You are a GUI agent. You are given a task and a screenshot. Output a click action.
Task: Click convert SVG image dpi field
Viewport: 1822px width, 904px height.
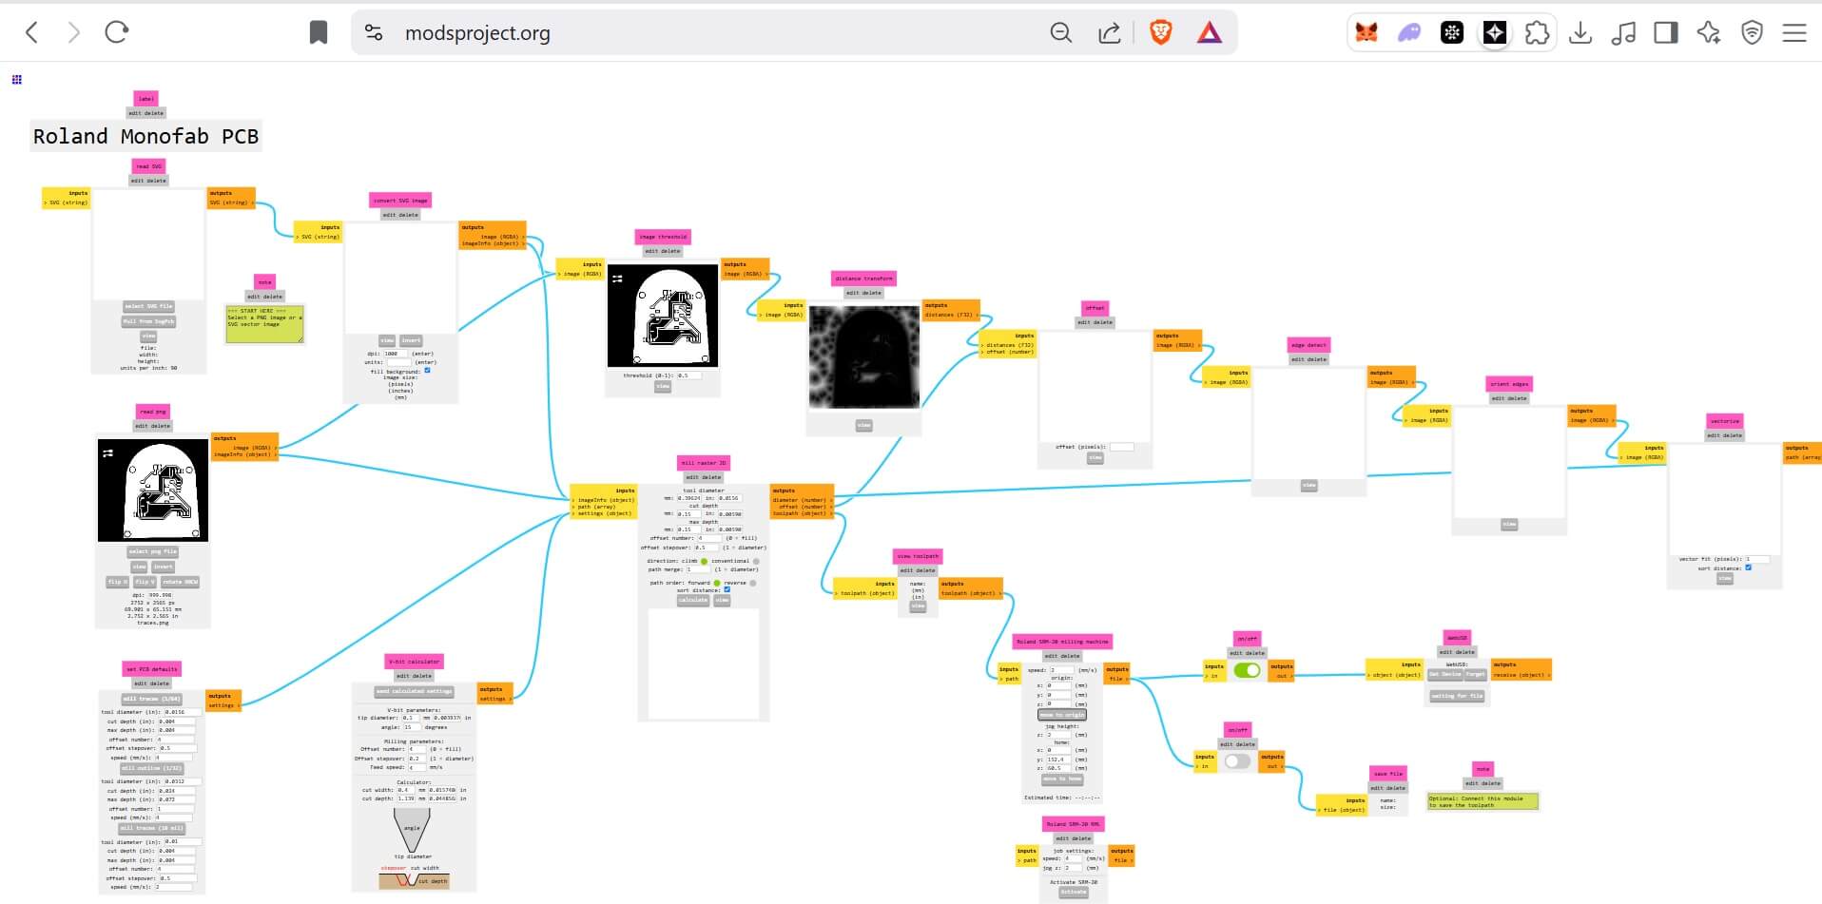397,354
